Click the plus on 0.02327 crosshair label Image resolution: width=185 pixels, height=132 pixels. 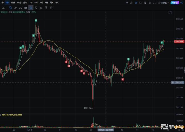173,82
